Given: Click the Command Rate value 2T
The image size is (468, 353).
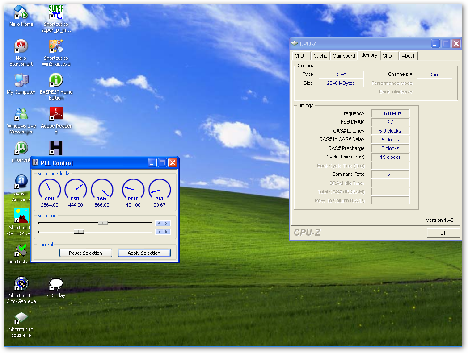Looking at the screenshot, I should (390, 174).
